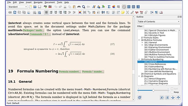
Task: Open the Table of Contents dropdown
Action: [x=158, y=22]
